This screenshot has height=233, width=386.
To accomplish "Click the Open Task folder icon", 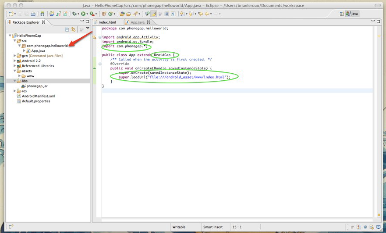I will [128, 14].
